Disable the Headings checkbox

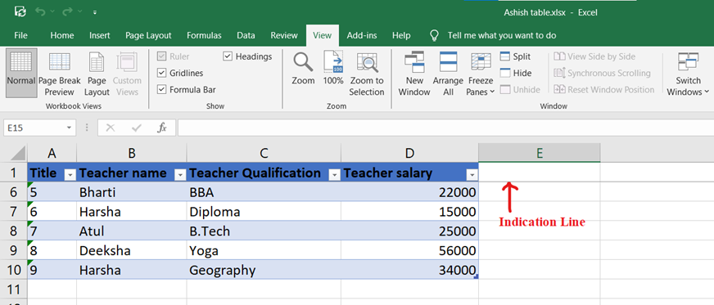tap(228, 56)
